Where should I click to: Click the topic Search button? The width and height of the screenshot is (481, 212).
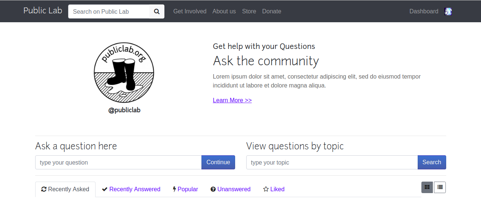[432, 162]
